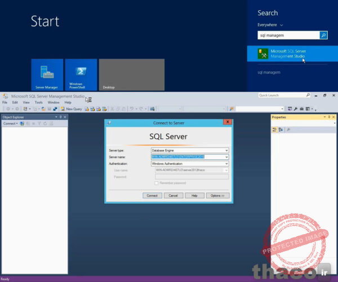Open the Authentication dropdown list
Screen dimensions: 338x282
[x=226, y=163]
